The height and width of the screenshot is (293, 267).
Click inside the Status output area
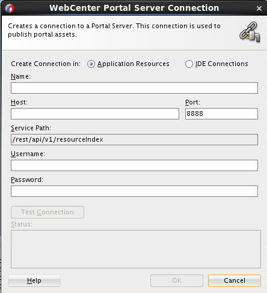(136, 249)
